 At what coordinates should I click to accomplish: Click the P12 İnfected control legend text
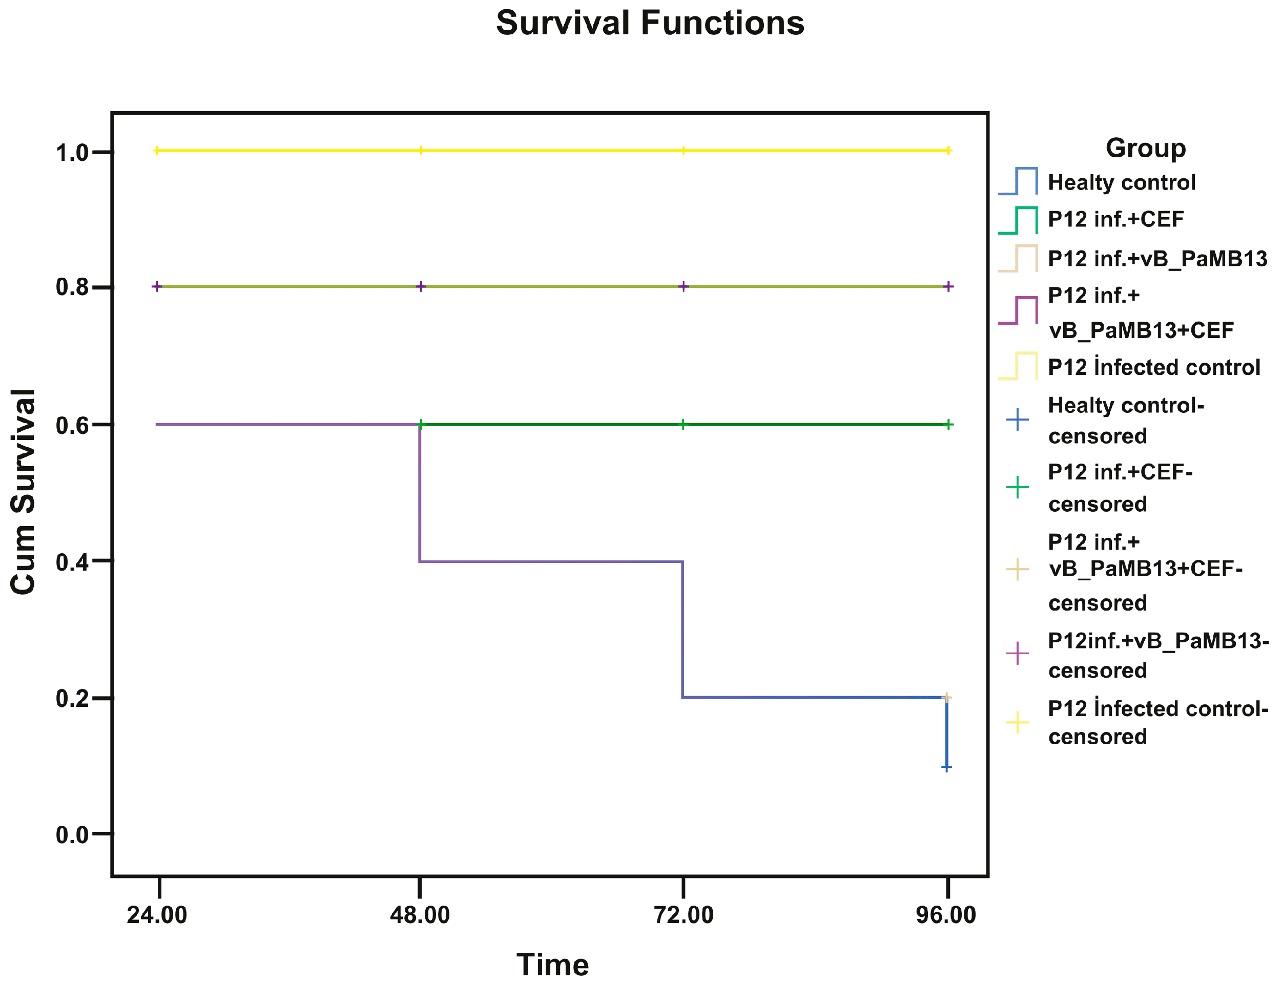(1154, 367)
